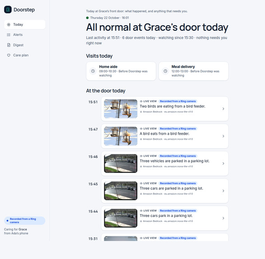This screenshot has height=259, width=265.
Task: Click the Ring camera badge on 15:31 event
Action: 178,238
